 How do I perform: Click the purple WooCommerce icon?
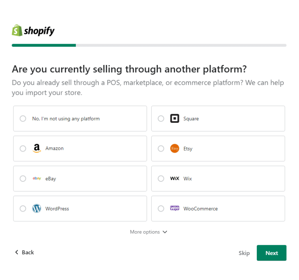point(175,208)
